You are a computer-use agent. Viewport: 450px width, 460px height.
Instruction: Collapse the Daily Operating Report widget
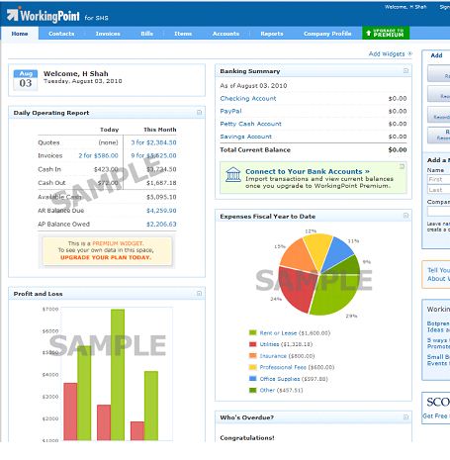199,113
